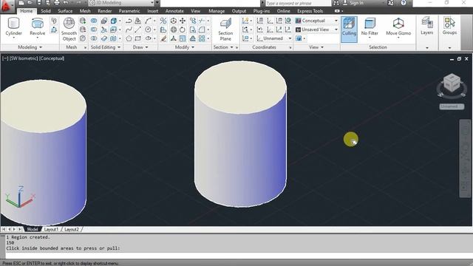Select the Solid Union icon

(94, 21)
